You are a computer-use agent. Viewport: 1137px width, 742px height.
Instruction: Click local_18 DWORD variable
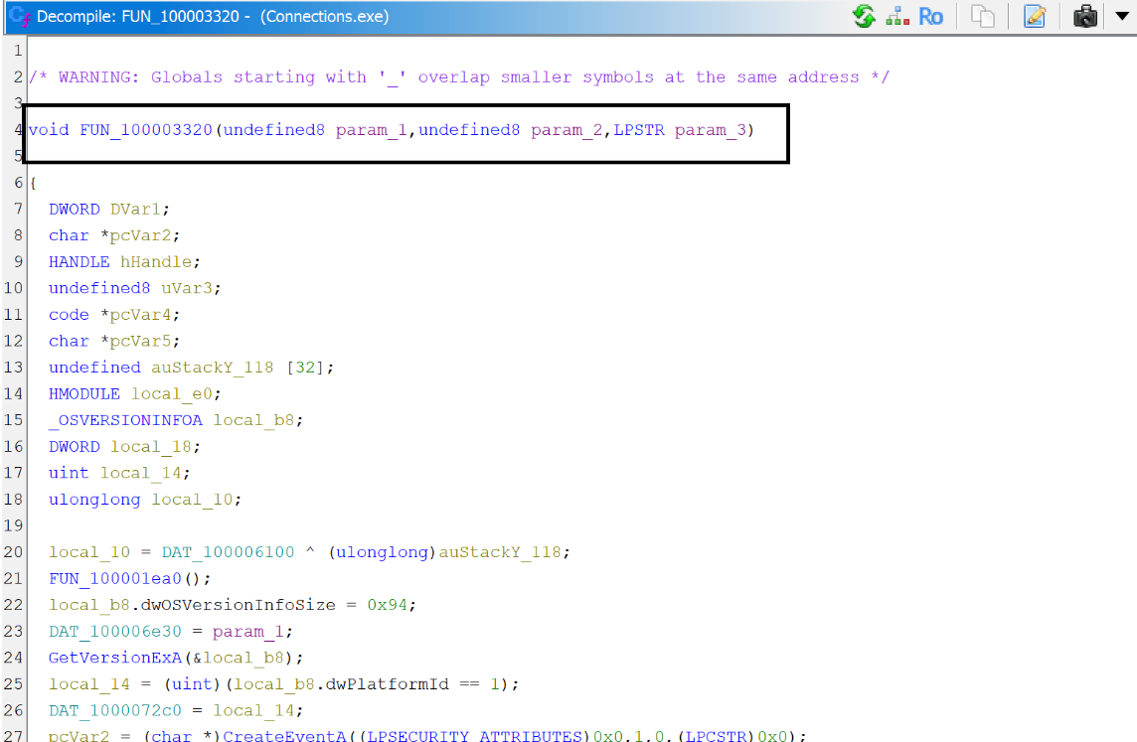[x=151, y=446]
